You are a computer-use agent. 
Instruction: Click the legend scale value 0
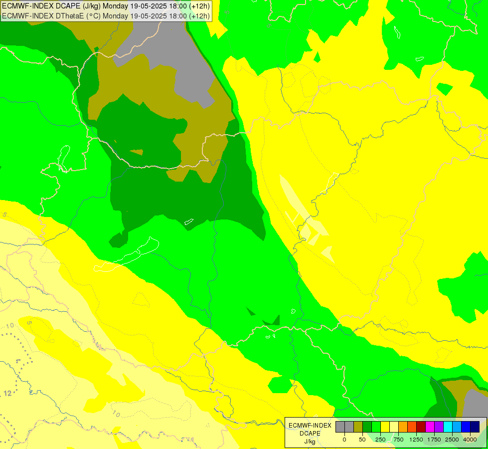tap(344, 440)
